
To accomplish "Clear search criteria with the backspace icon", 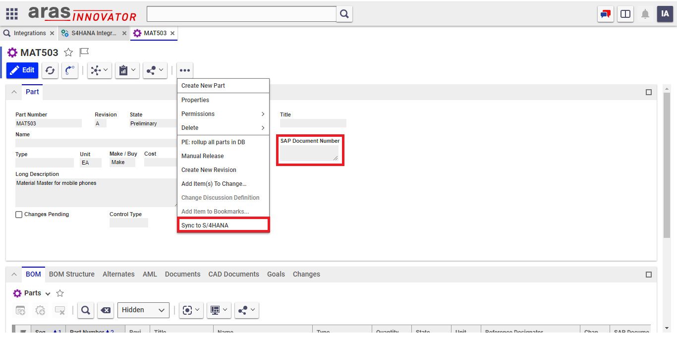I will coord(106,310).
